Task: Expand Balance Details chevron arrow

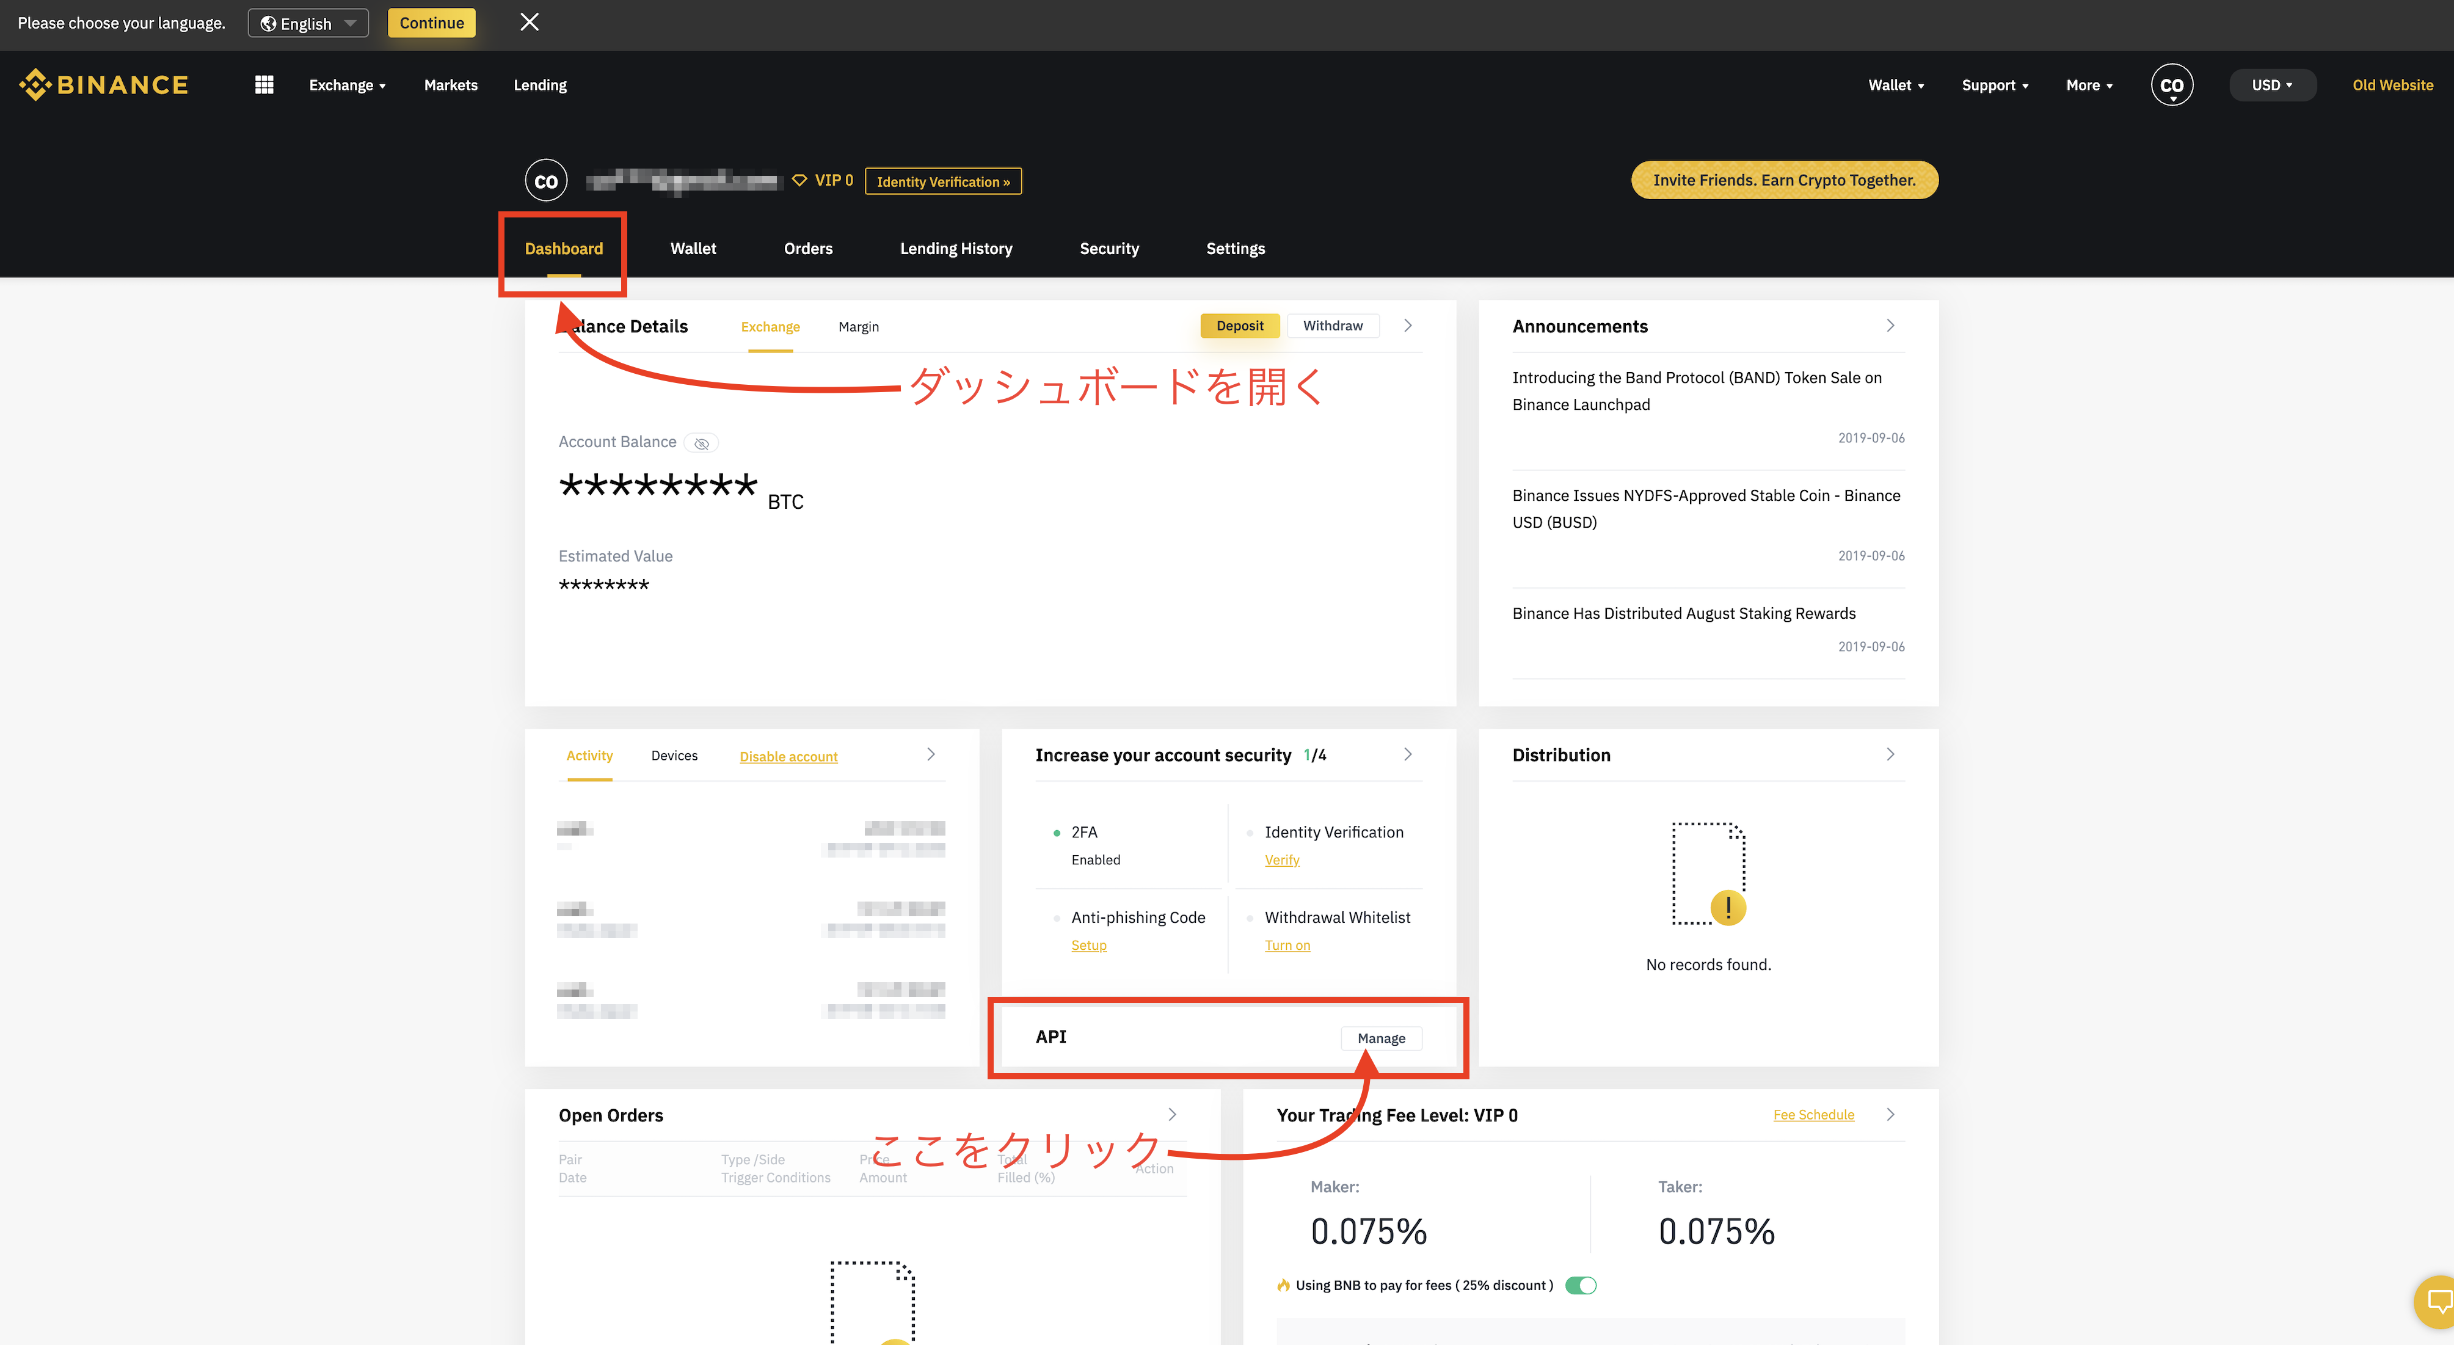Action: click(x=1408, y=326)
